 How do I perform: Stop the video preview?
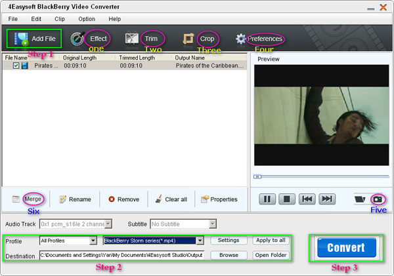[287, 199]
